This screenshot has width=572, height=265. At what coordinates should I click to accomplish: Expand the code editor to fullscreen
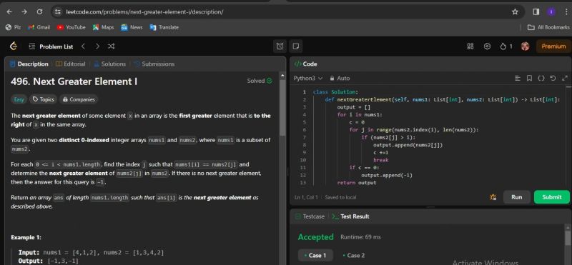565,78
